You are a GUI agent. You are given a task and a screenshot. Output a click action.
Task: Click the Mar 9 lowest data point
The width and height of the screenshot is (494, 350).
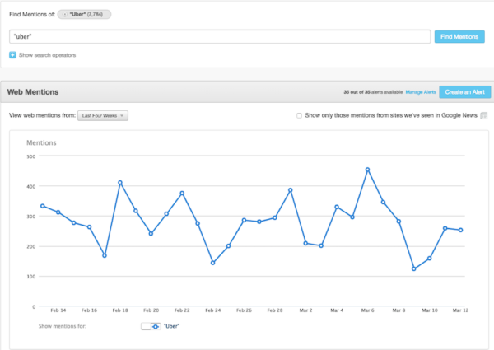414,268
